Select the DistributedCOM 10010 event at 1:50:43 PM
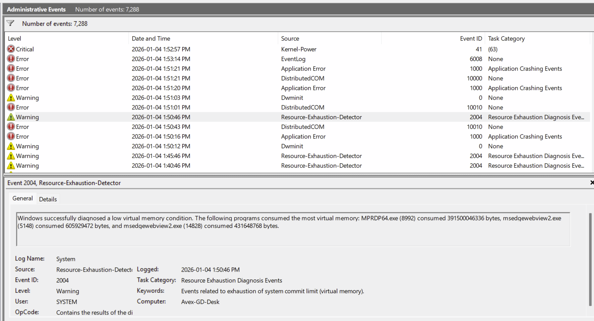The image size is (594, 321). pos(303,127)
